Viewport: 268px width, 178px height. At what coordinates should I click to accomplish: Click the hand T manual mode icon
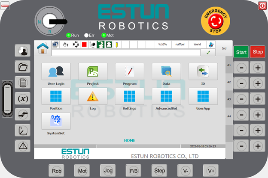point(66,44)
